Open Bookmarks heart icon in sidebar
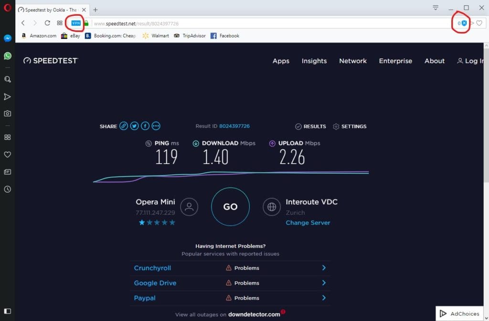The image size is (489, 321). (8, 155)
